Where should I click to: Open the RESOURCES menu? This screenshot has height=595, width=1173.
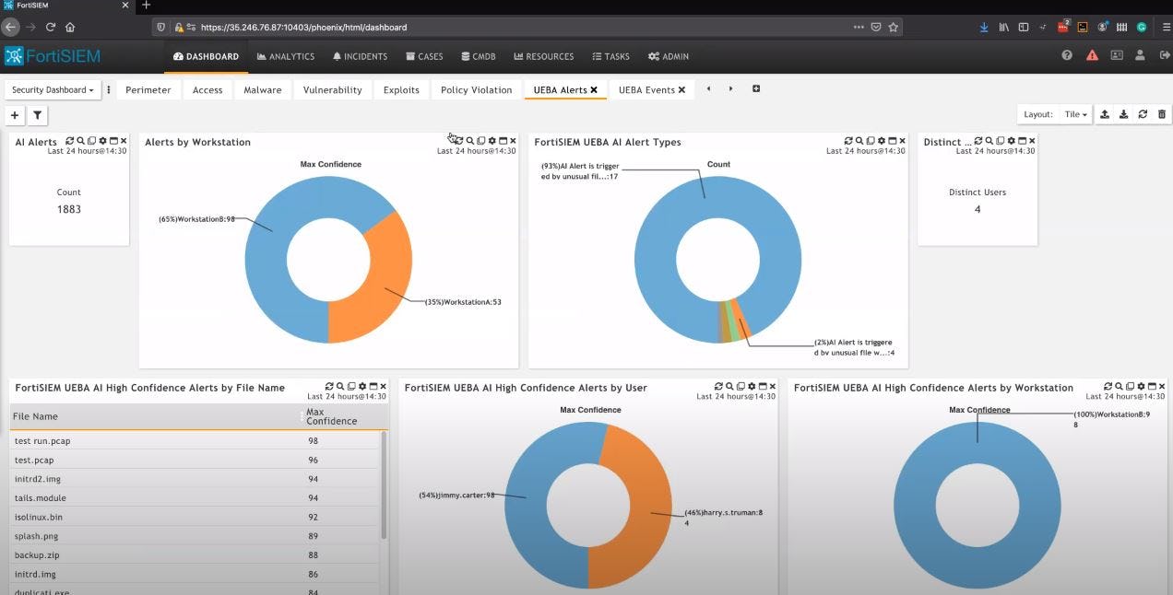tap(544, 56)
